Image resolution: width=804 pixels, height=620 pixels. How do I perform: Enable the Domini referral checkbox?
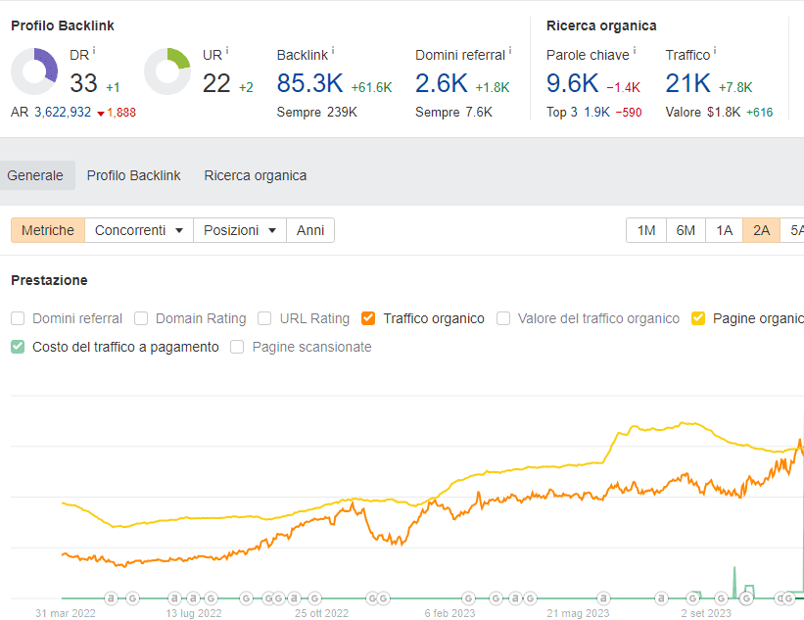[18, 318]
